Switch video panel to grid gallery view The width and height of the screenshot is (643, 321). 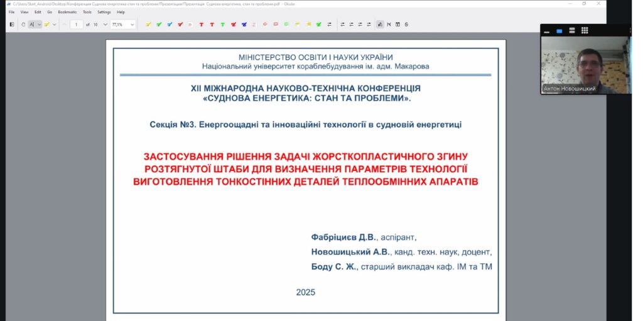tap(584, 30)
